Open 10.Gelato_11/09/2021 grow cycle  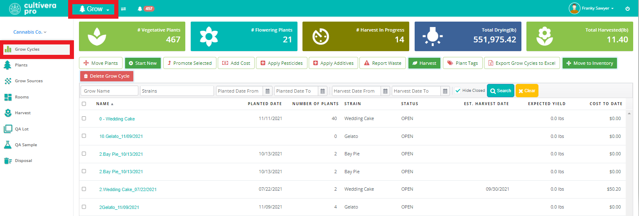coord(121,136)
